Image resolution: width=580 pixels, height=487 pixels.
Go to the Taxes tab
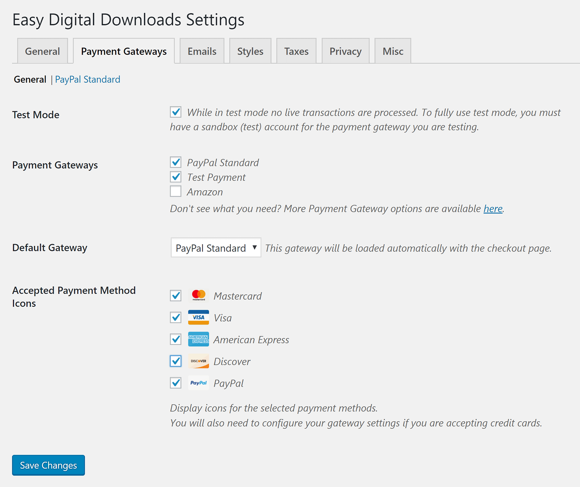pos(297,51)
